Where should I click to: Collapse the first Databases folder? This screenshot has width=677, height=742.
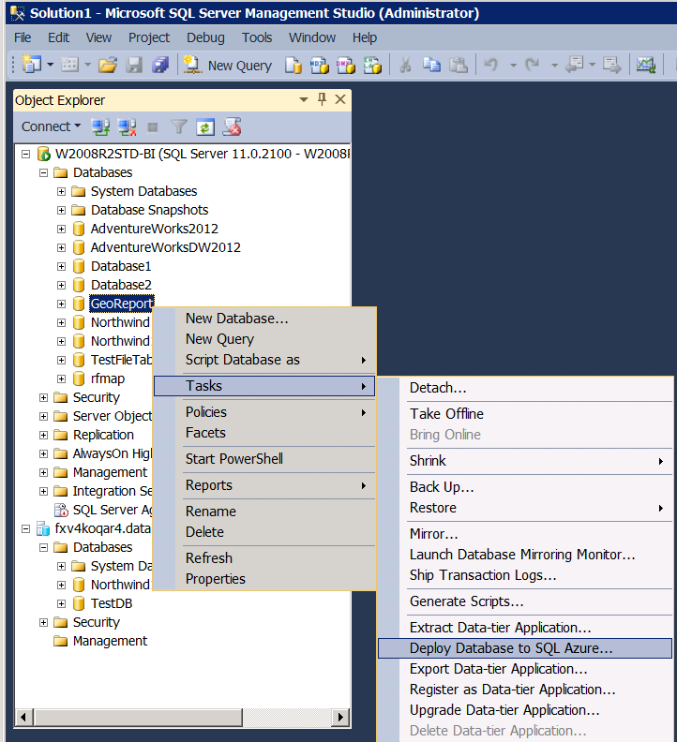[43, 172]
